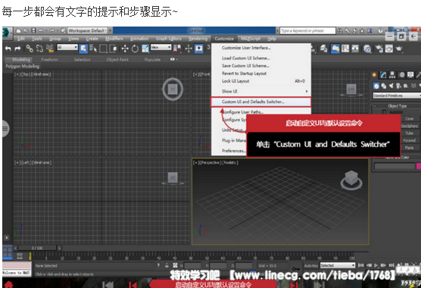Open the Rendering menu
Screen dimensions: 421x288
(x=198, y=39)
